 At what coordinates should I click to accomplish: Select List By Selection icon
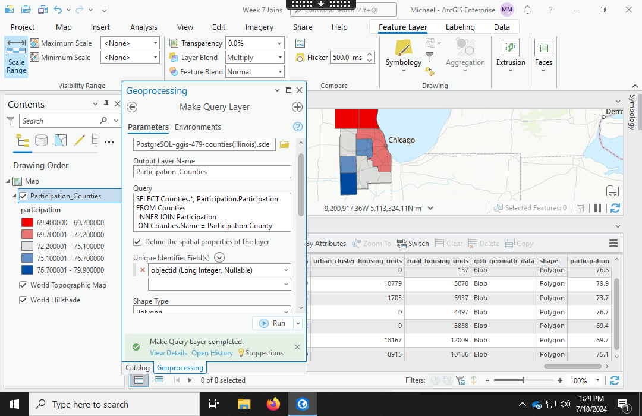(61, 140)
